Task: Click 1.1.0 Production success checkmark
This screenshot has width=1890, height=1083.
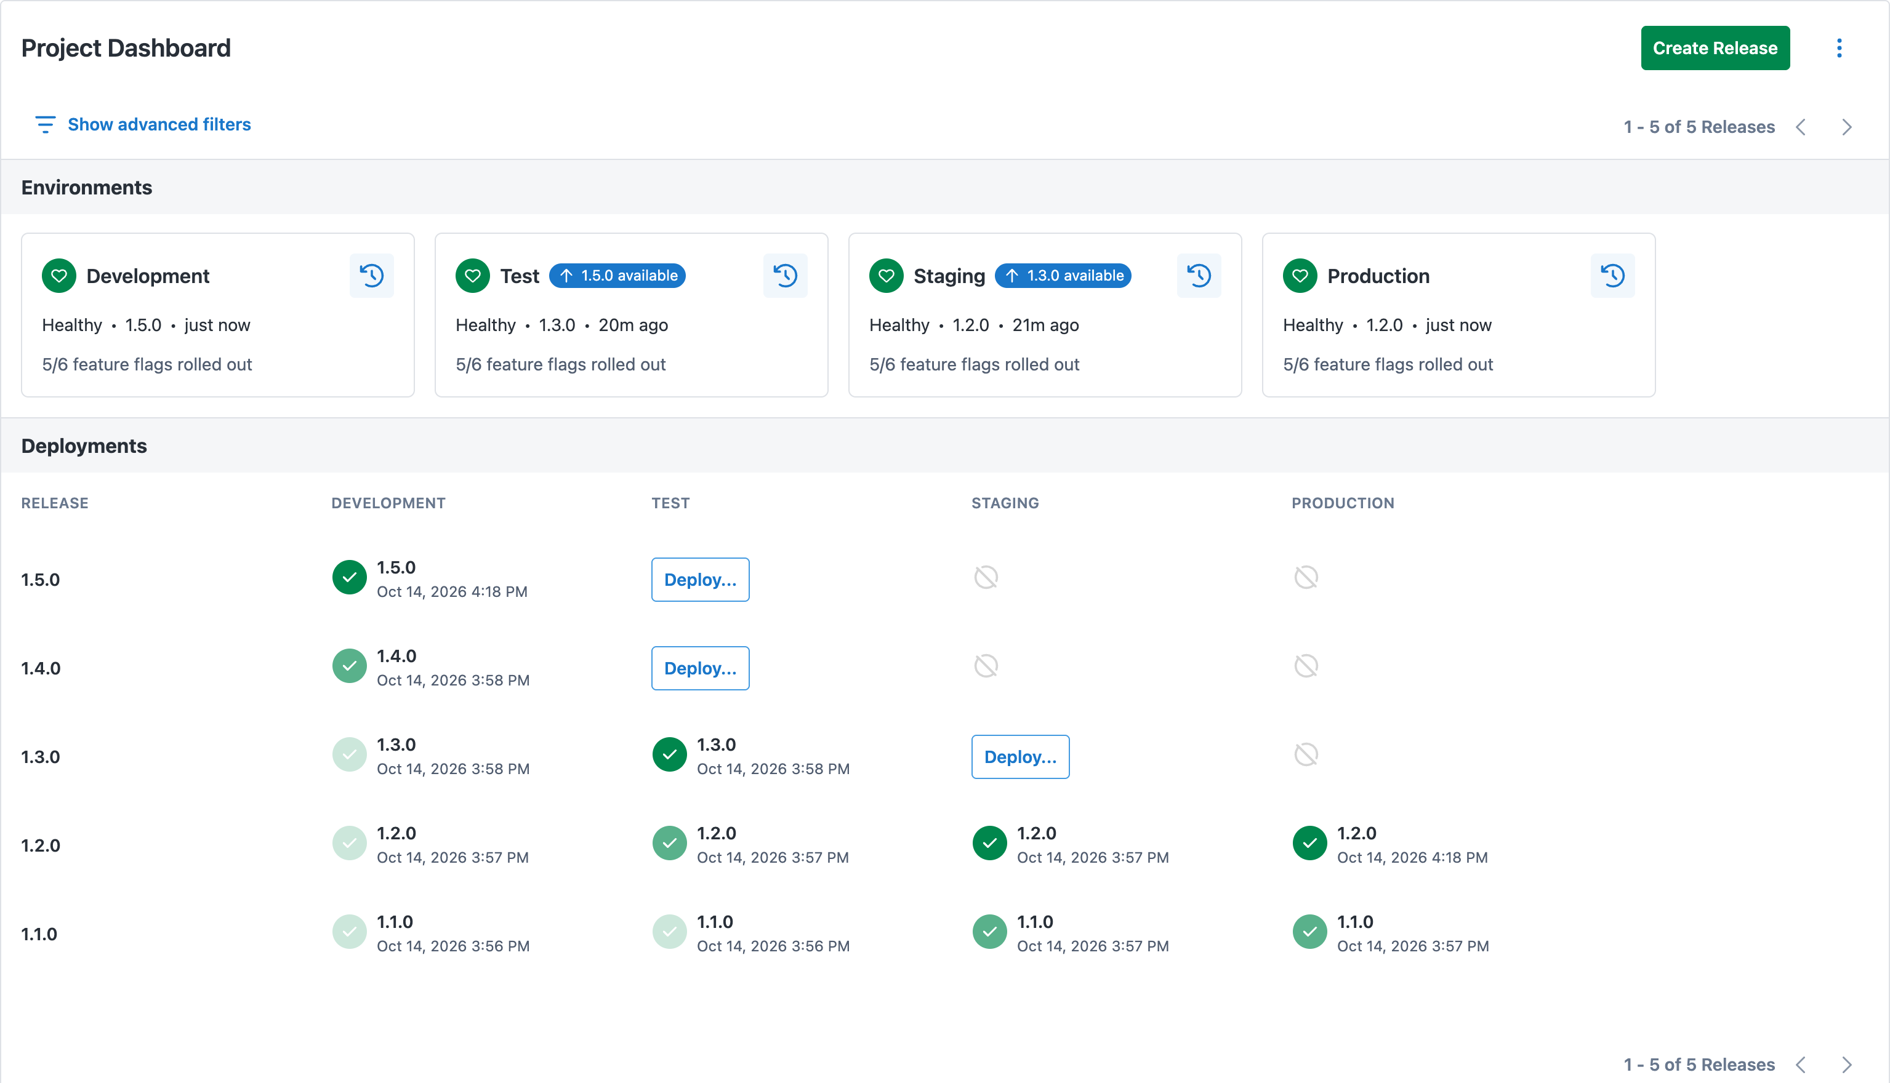Action: [1309, 931]
